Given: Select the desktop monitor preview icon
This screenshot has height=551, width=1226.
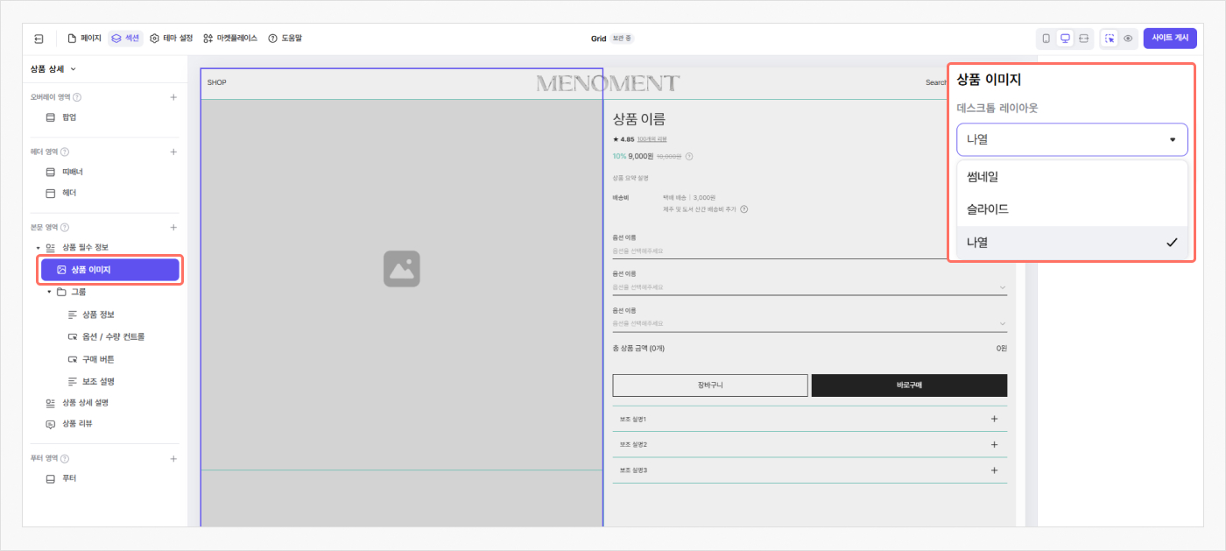Looking at the screenshot, I should [x=1065, y=39].
